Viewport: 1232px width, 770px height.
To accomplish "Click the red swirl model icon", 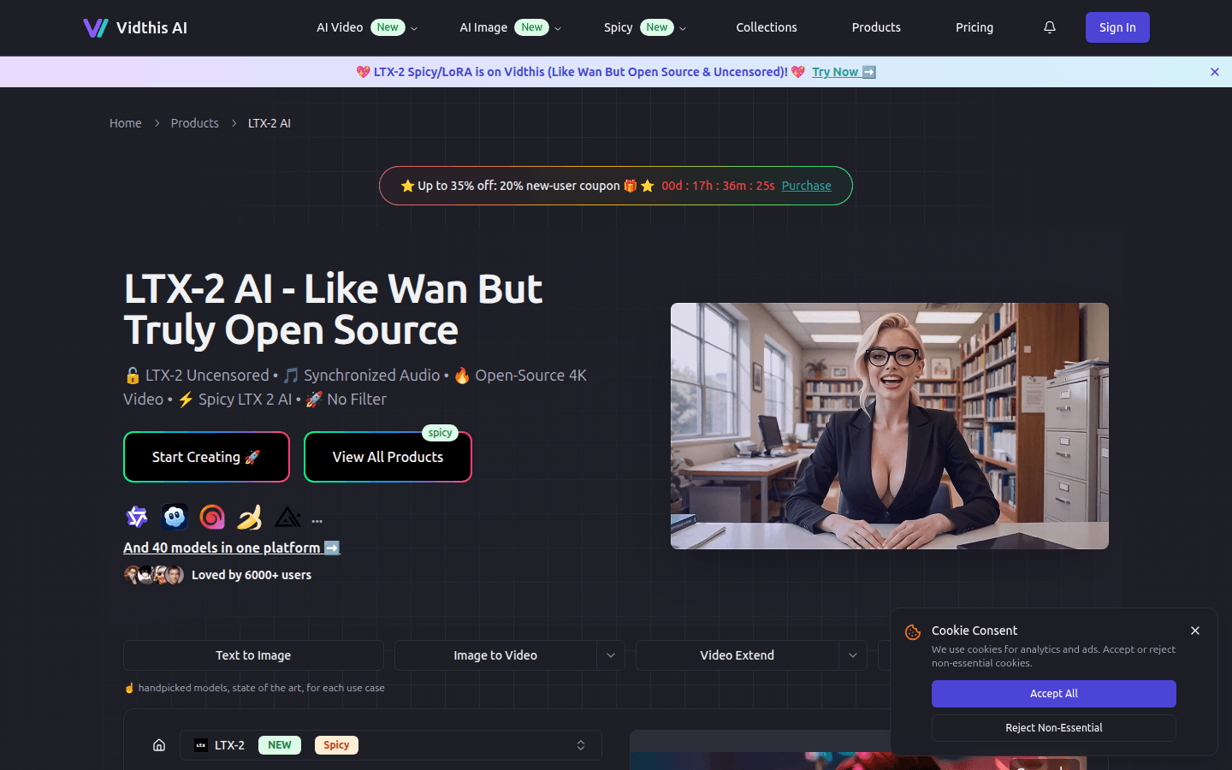I will click(x=212, y=517).
